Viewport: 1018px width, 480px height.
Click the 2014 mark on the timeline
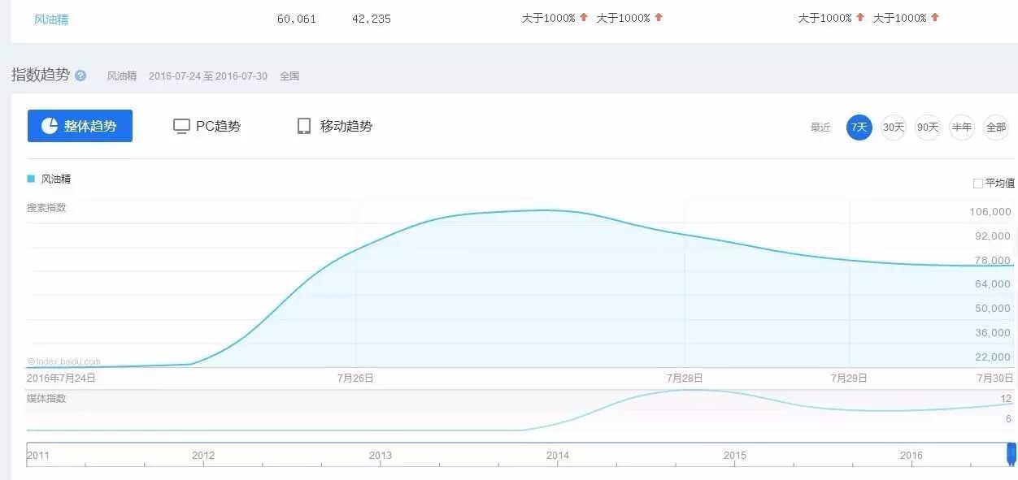click(558, 456)
